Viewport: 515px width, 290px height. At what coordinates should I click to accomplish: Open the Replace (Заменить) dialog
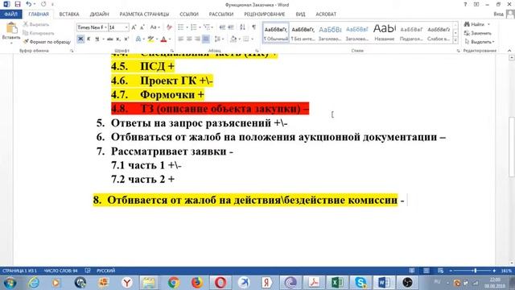pyautogui.click(x=478, y=33)
